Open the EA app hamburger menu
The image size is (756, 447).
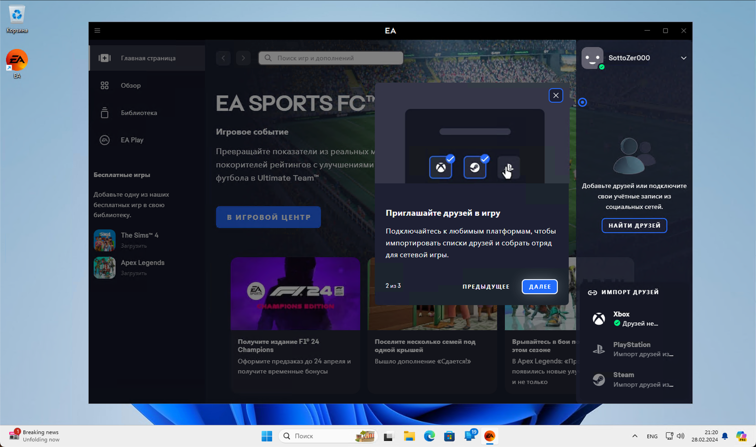pos(97,31)
